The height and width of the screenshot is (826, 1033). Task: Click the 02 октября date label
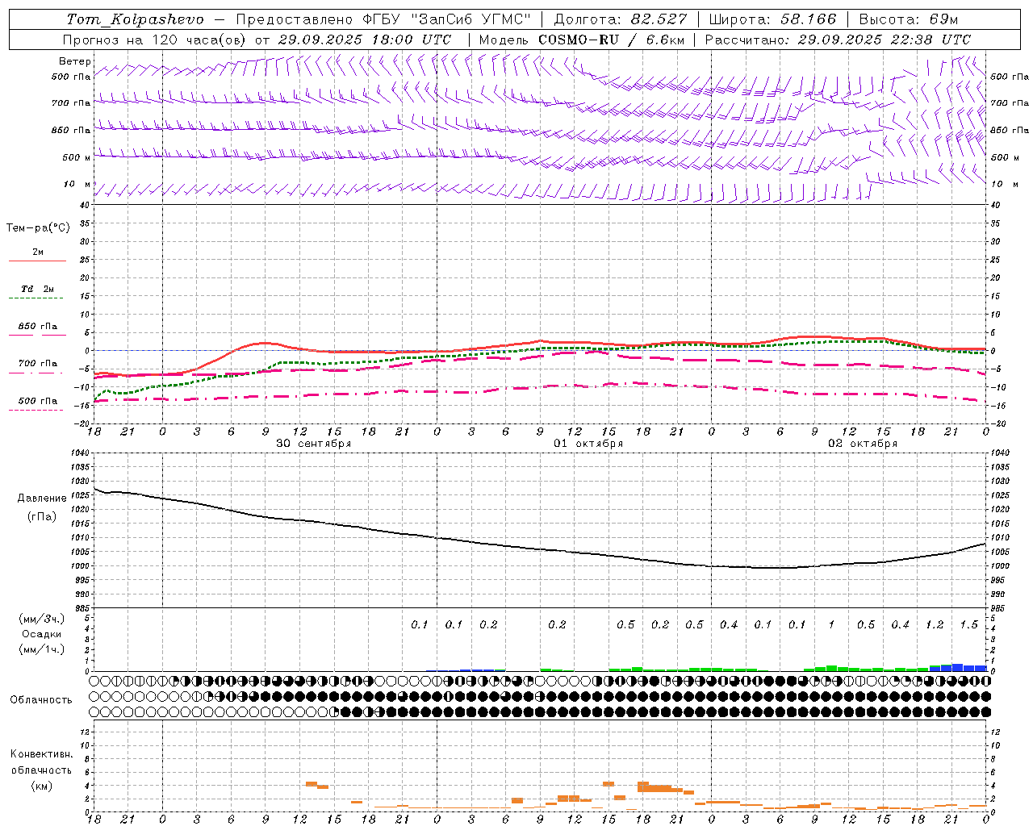(x=863, y=444)
